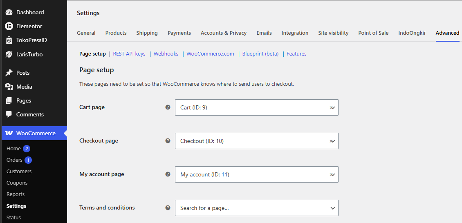Go to WooCommerce Home submenu
Image resolution: width=462 pixels, height=223 pixels.
tap(13, 149)
